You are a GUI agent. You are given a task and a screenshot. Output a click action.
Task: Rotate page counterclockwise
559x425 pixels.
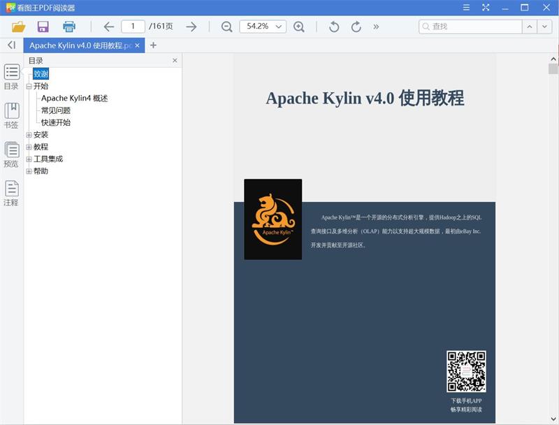pos(334,27)
